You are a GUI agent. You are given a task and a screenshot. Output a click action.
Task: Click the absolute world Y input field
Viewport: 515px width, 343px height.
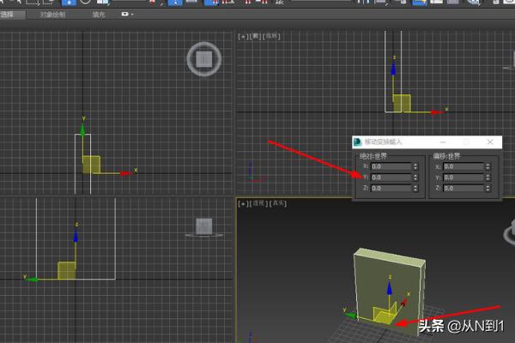[x=391, y=178]
